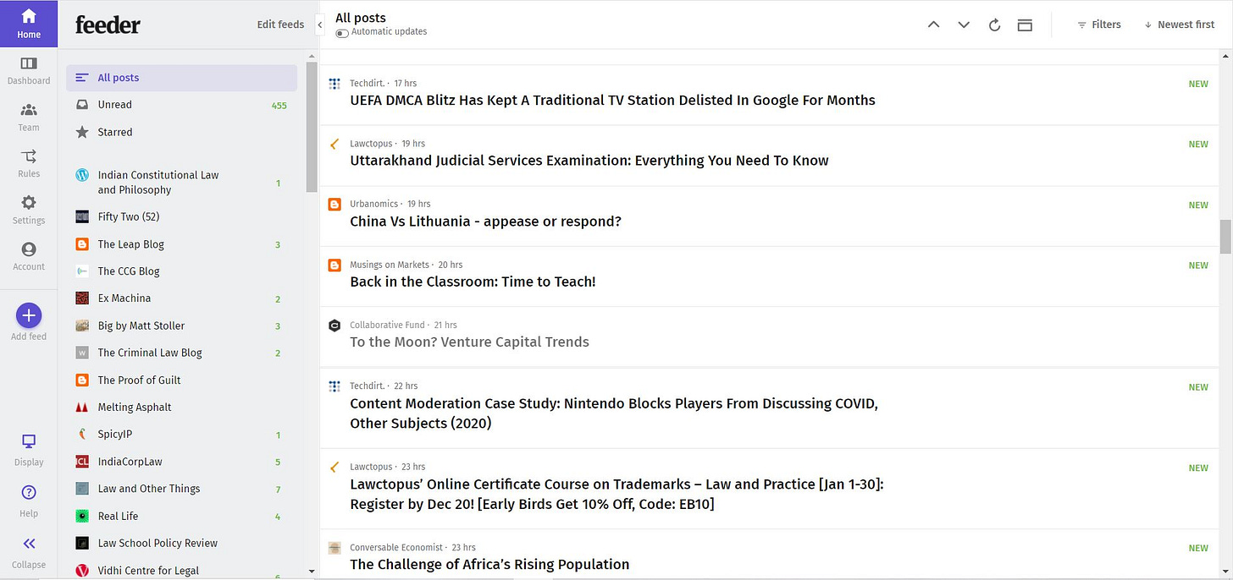Collapse the left navigation rail
Viewport: 1233px width, 580px height.
(x=29, y=552)
